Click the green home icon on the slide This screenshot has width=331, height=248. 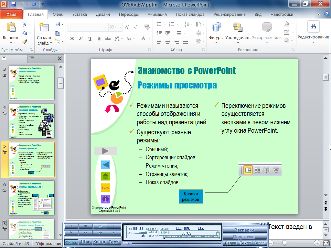tap(105, 176)
